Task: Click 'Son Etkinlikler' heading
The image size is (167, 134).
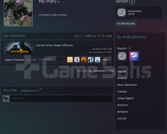Action: (15, 36)
